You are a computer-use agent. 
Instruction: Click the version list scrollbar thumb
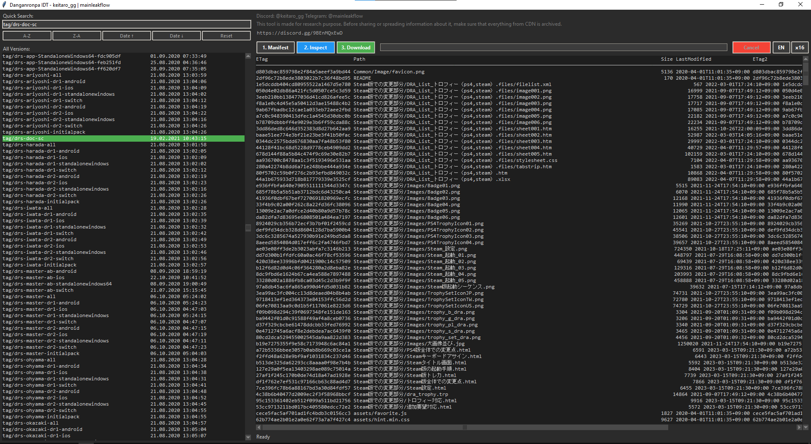248,228
